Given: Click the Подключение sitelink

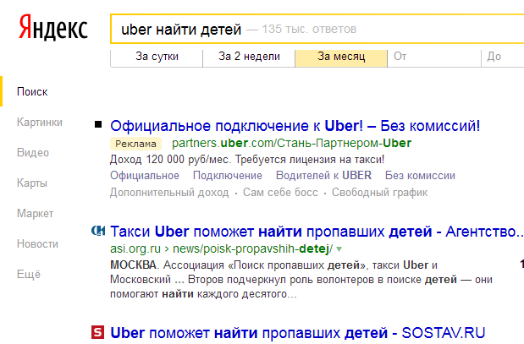Looking at the screenshot, I should point(228,176).
